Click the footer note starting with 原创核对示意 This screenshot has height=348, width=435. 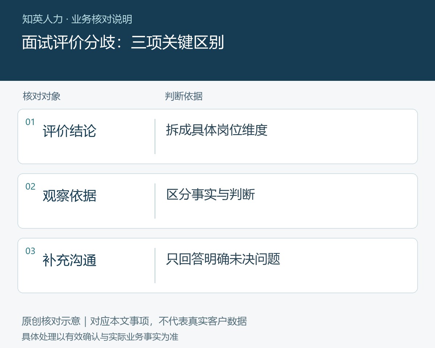point(134,321)
